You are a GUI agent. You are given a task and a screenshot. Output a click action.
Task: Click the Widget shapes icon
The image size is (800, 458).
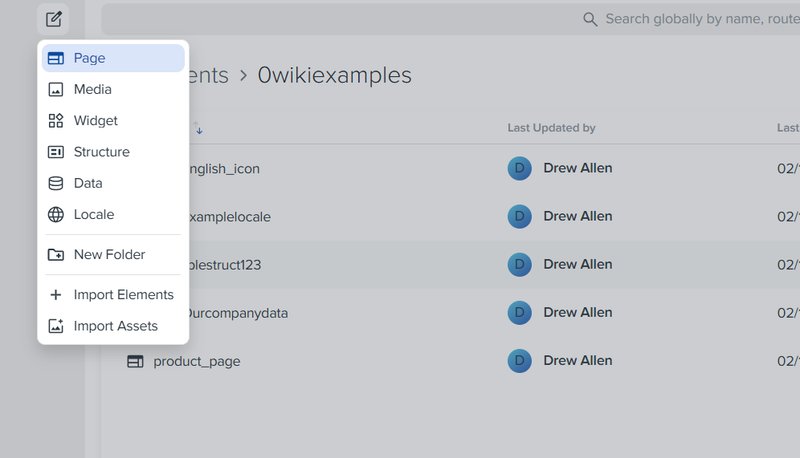(55, 121)
